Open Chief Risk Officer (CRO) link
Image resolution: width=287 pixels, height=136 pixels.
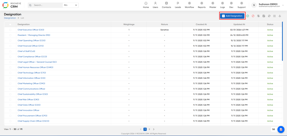click(x=28, y=99)
